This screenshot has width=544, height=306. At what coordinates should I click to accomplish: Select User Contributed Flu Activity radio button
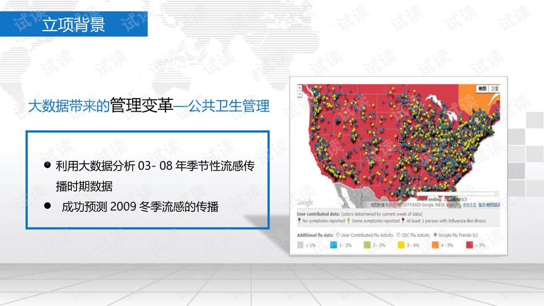coord(338,234)
